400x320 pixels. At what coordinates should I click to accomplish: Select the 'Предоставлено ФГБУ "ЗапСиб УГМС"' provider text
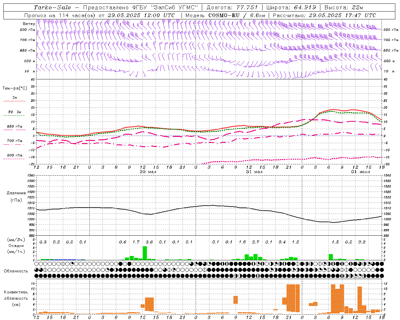pyautogui.click(x=141, y=7)
